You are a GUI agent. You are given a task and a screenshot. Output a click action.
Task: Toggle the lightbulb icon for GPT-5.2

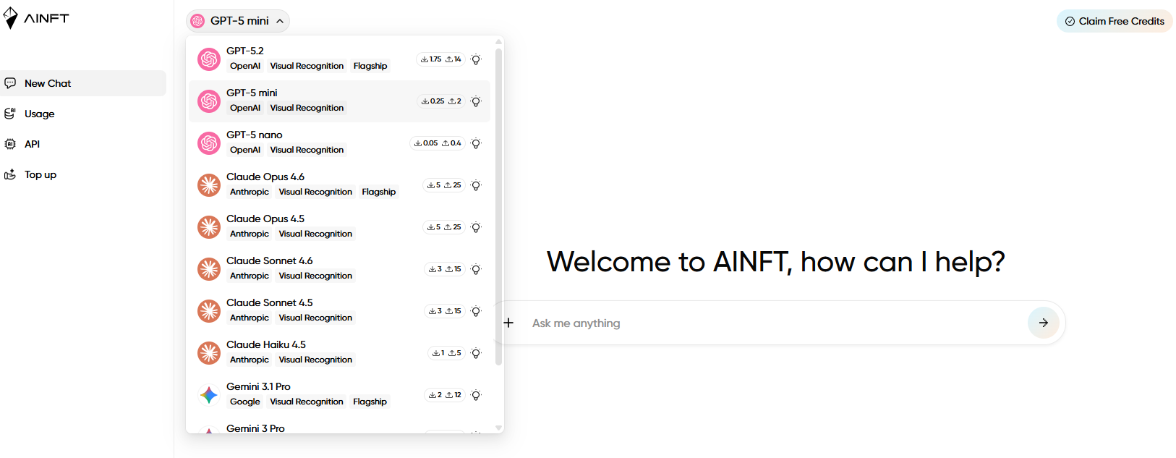[x=476, y=59]
